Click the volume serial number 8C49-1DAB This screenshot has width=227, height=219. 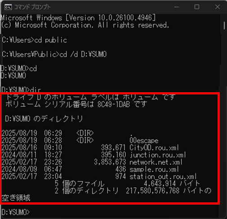pyautogui.click(x=114, y=104)
